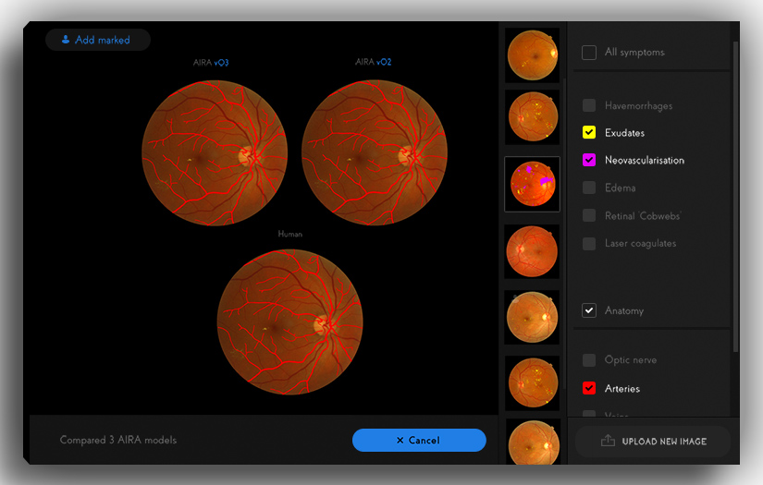
Task: Click the 'Laser coagulates' label text
Action: point(640,244)
